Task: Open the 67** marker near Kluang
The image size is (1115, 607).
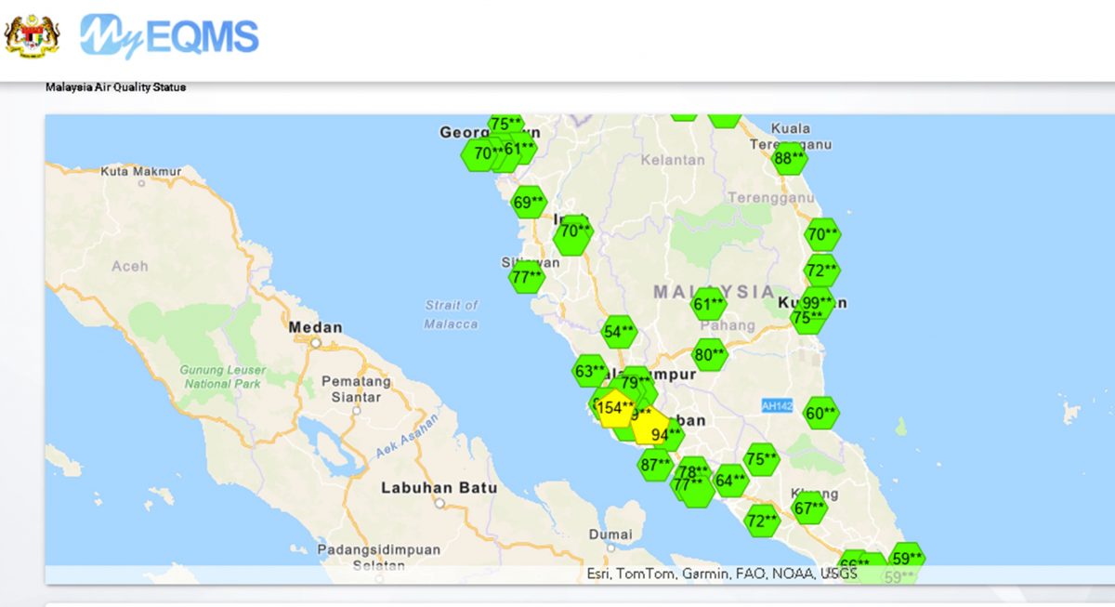Action: click(x=809, y=508)
